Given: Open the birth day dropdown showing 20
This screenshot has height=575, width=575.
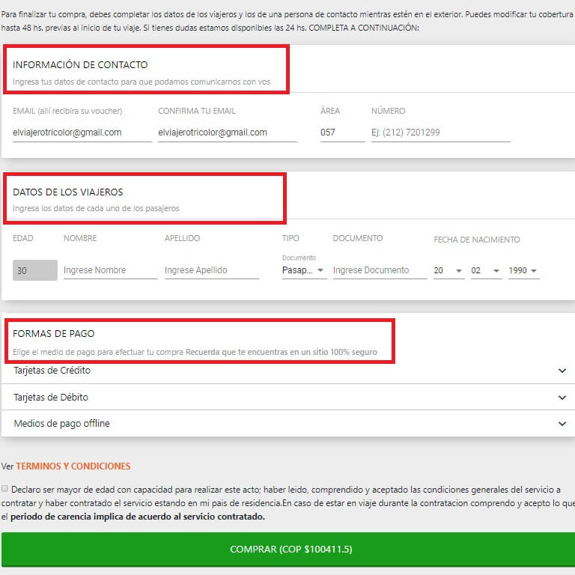Looking at the screenshot, I should pos(448,270).
